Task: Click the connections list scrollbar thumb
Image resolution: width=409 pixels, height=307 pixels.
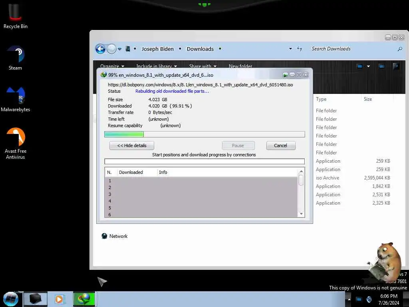Action: click(301, 180)
